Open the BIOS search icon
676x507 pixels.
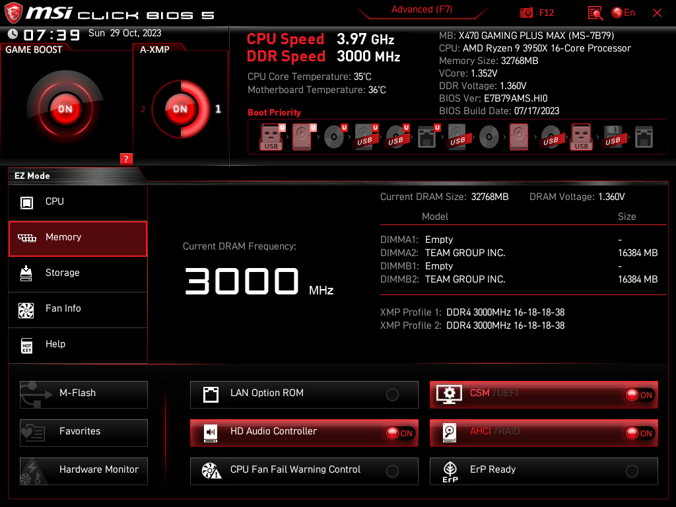coord(595,13)
